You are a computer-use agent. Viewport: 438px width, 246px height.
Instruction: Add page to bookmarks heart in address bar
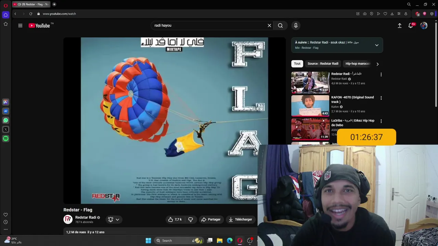tap(385, 14)
